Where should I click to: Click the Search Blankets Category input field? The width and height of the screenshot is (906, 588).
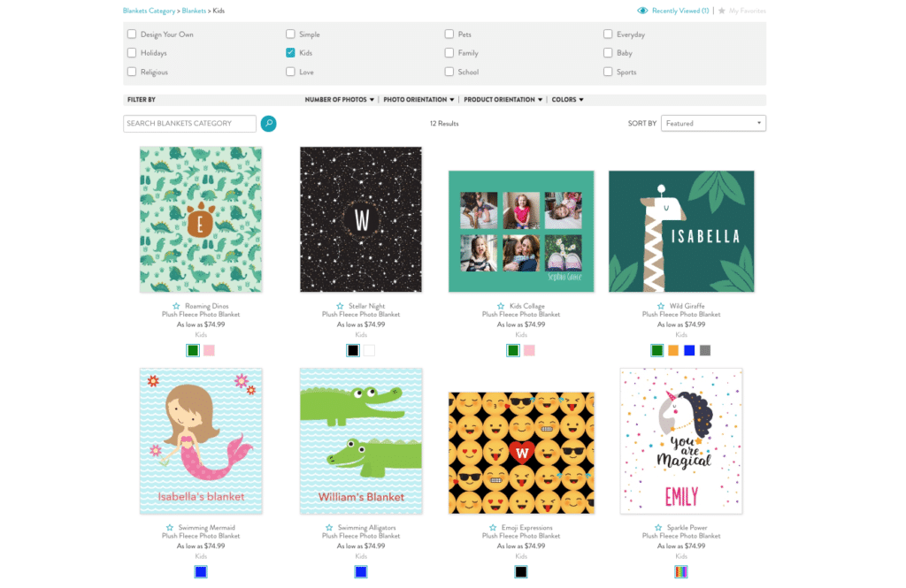[x=189, y=124]
